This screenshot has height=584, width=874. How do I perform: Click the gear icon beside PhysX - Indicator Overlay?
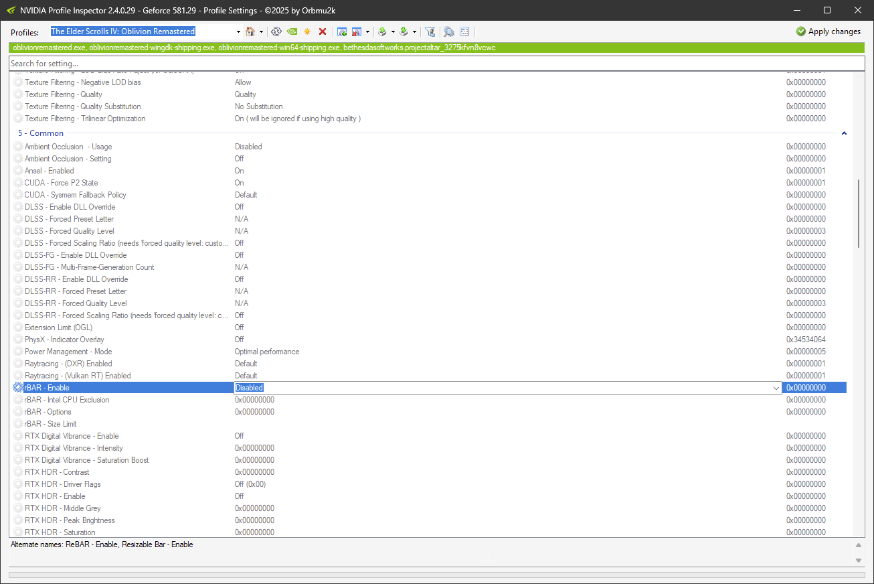click(18, 340)
